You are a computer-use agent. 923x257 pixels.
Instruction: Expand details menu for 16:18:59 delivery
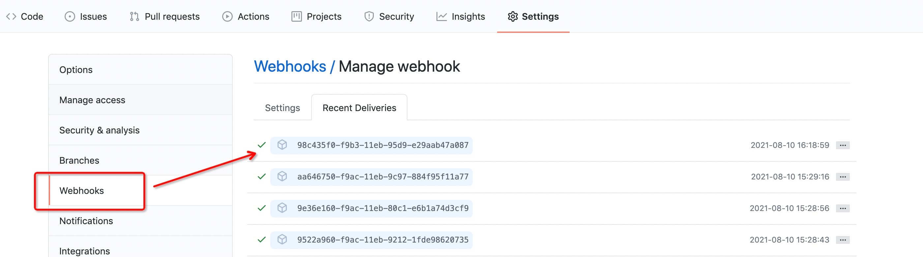843,145
